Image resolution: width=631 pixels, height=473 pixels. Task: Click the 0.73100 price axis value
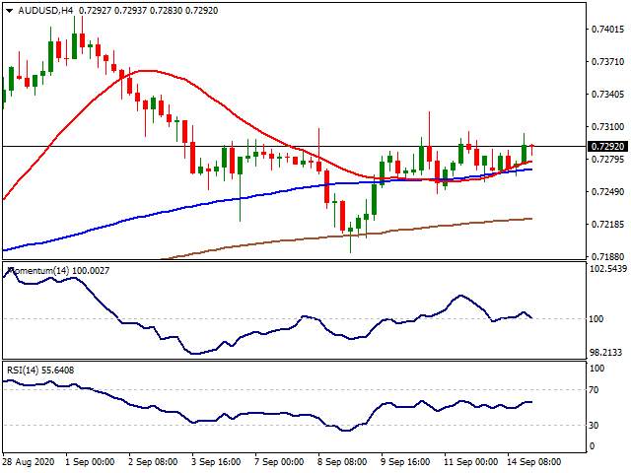click(607, 127)
